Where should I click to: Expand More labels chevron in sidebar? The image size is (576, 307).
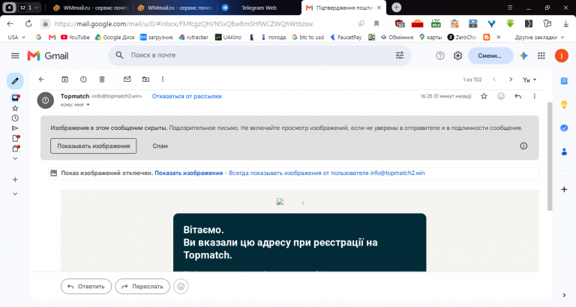15,159
